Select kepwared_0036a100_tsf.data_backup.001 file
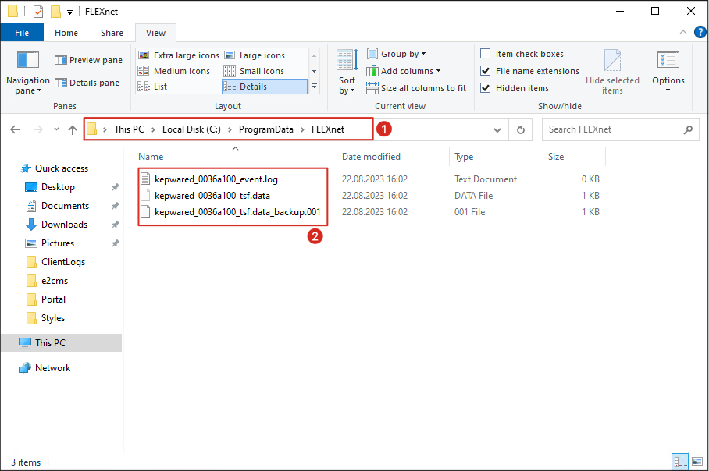The height and width of the screenshot is (471, 709). 237,212
